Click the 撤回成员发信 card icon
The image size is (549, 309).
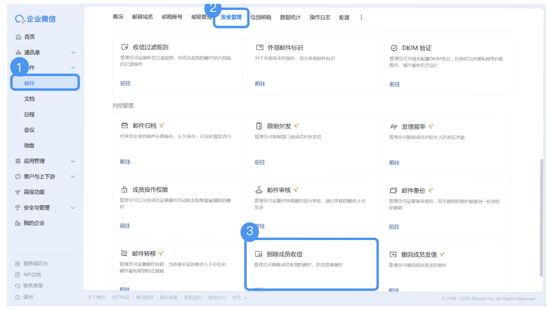[x=393, y=254]
